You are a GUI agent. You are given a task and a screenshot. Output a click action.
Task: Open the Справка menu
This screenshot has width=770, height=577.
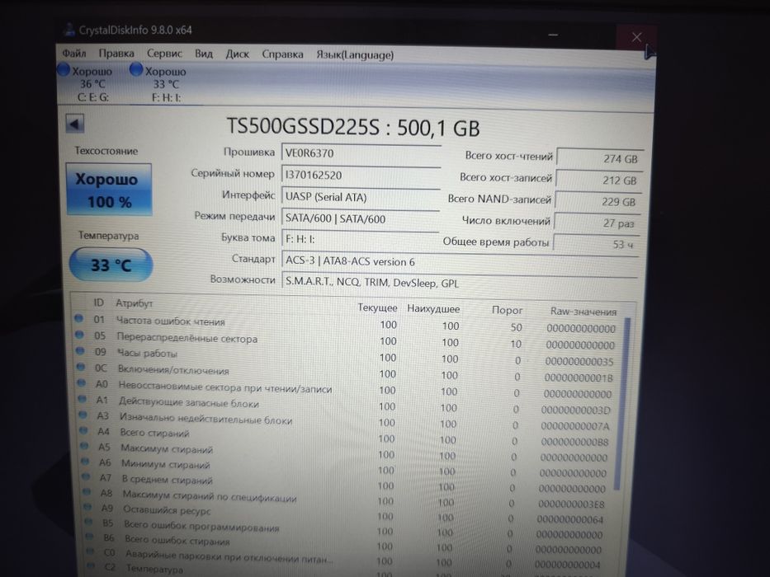coord(282,54)
